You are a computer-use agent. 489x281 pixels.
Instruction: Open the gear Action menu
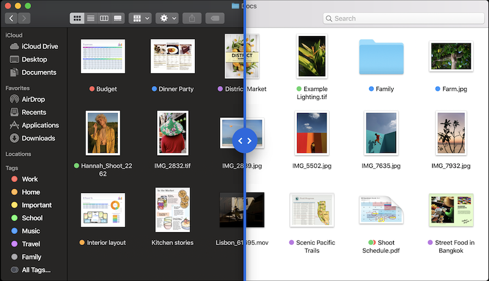pos(167,18)
